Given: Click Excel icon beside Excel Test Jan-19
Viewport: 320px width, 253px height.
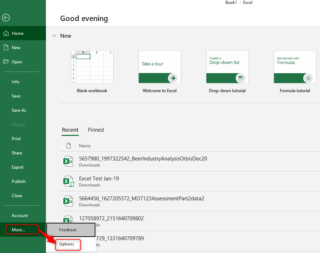Looking at the screenshot, I should tap(68, 181).
